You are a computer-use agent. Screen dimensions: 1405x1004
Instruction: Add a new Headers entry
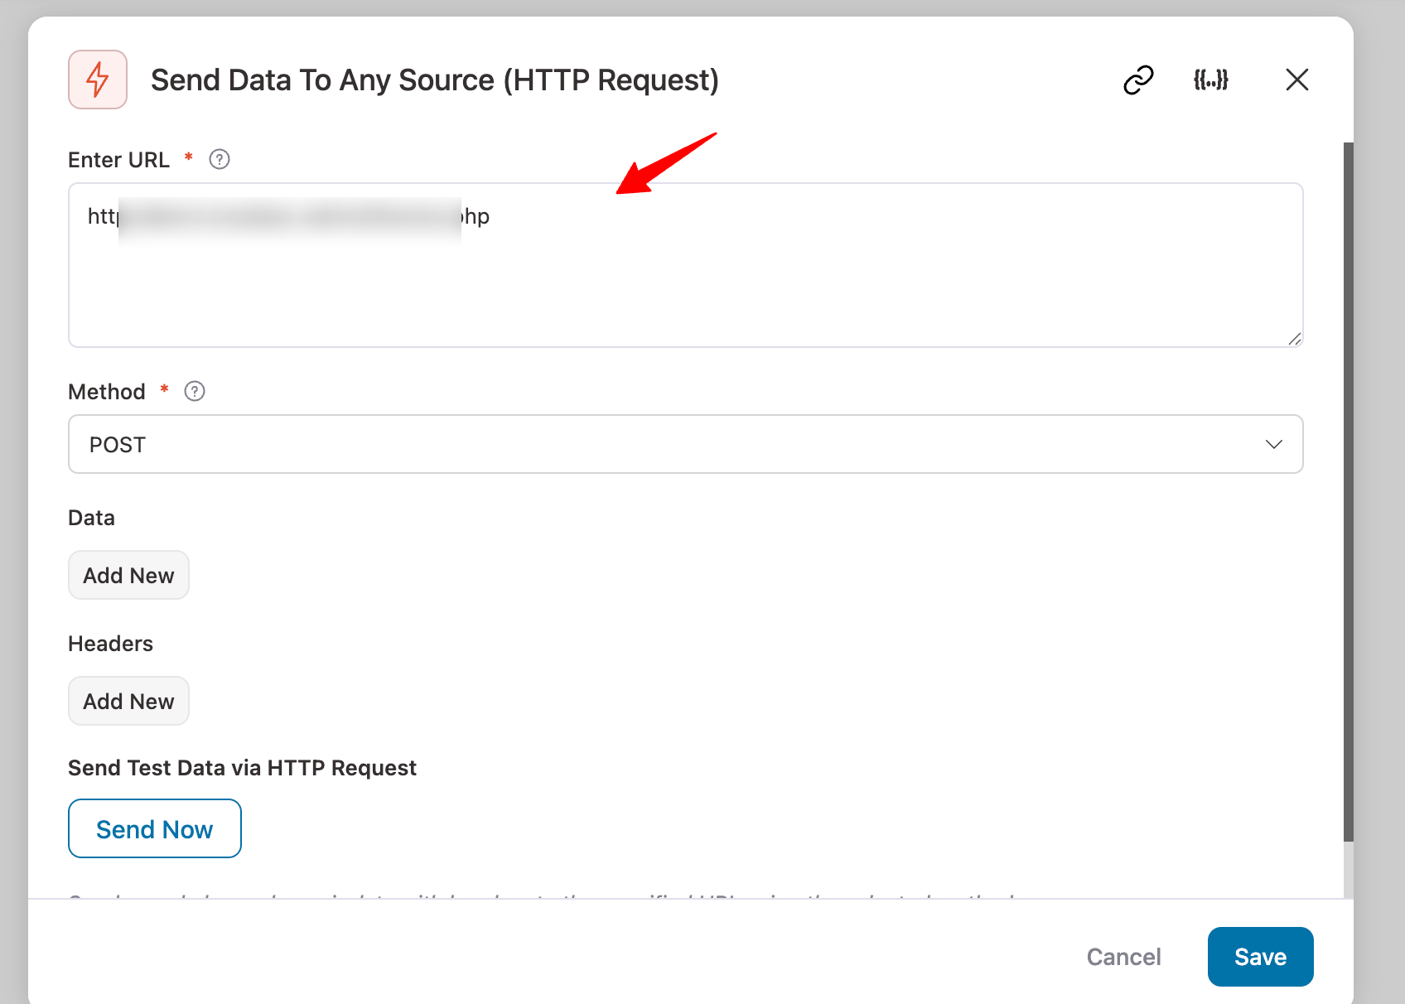coord(128,701)
